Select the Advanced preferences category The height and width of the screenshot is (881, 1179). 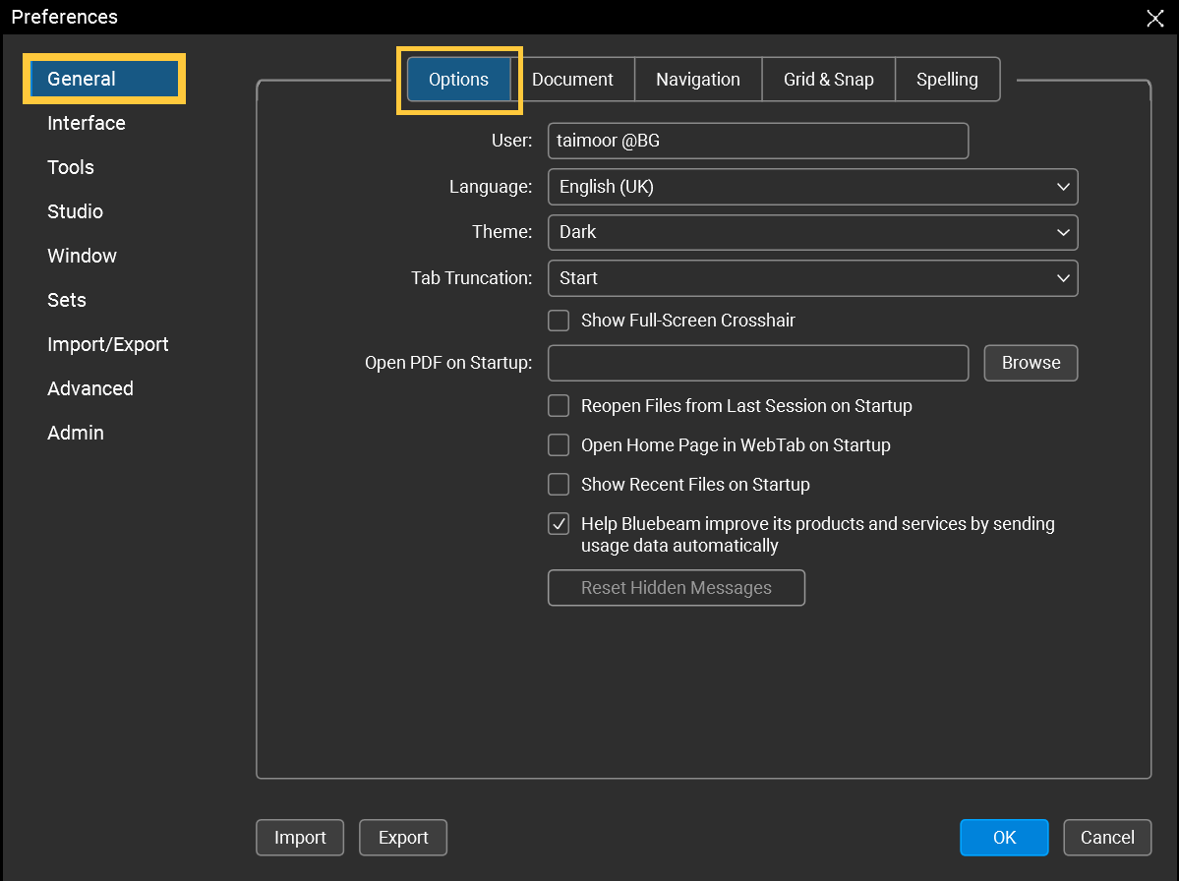tap(89, 388)
